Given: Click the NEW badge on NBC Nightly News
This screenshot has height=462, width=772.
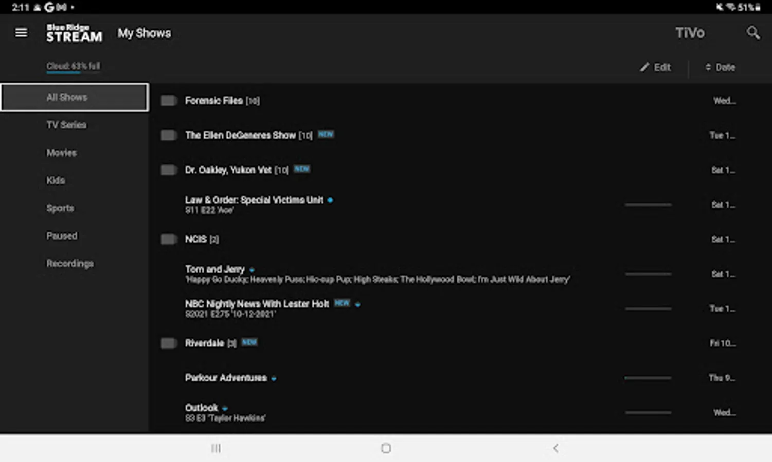Looking at the screenshot, I should tap(342, 303).
